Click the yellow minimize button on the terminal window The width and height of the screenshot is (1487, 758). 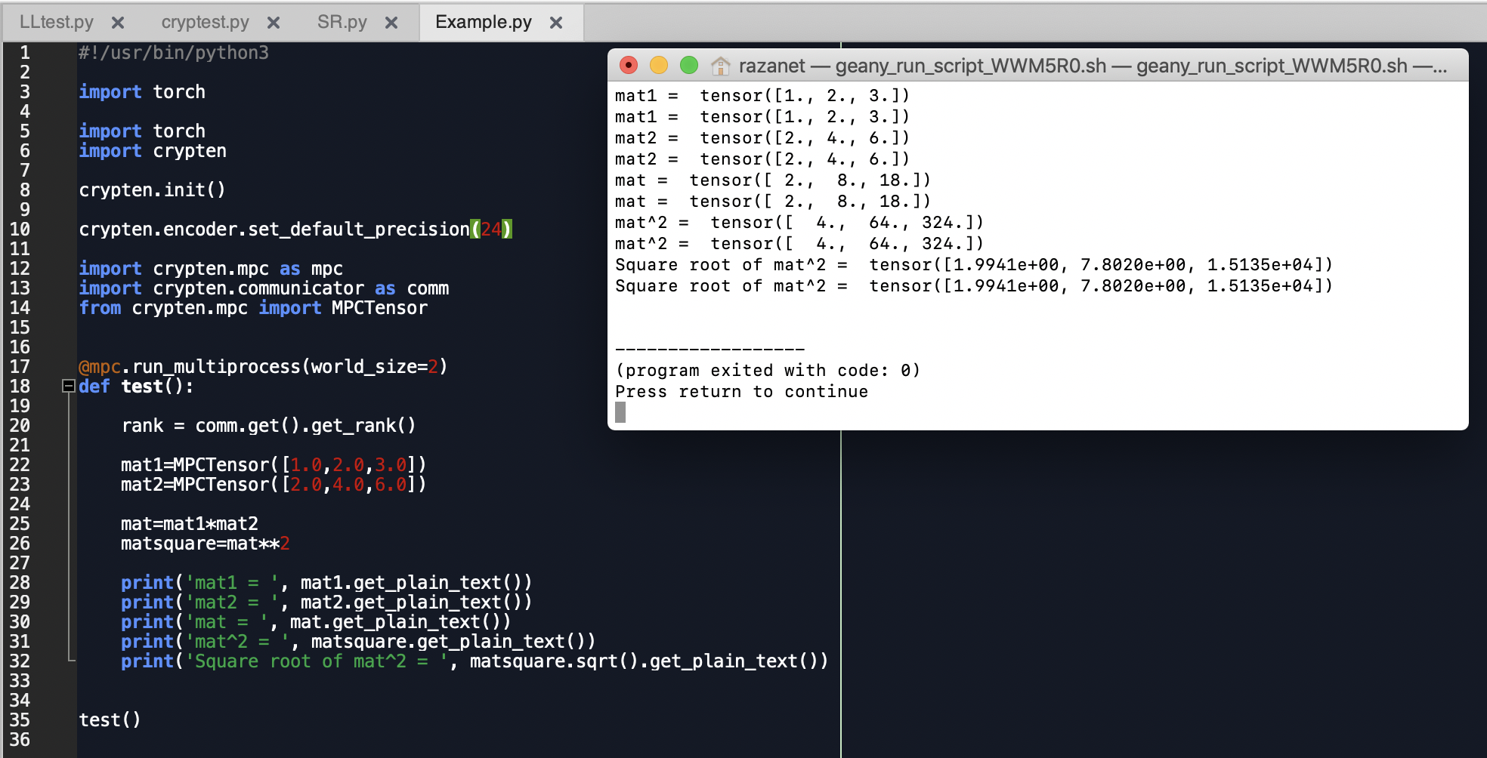[657, 66]
